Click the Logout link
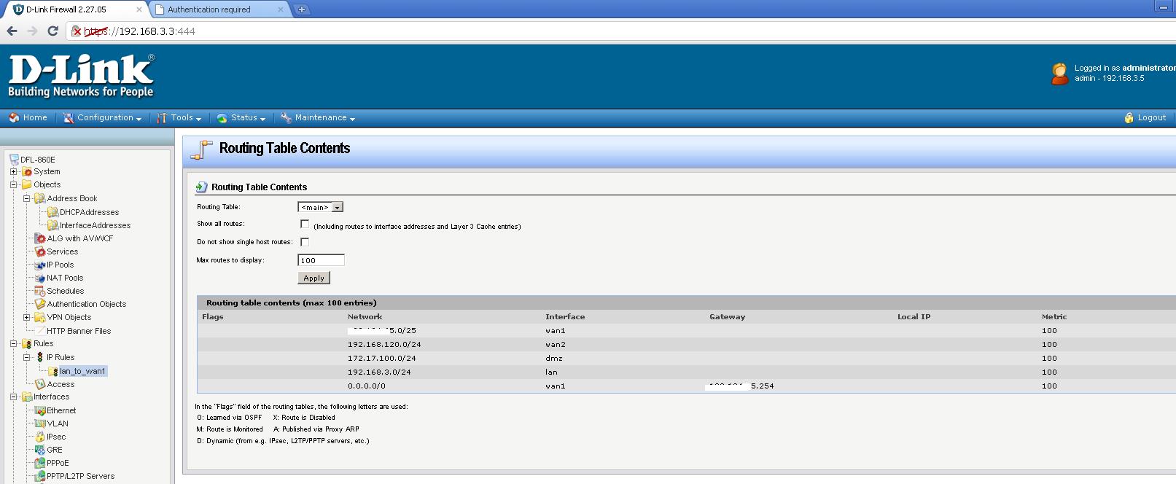Viewport: 1176px width, 484px height. [x=1145, y=117]
